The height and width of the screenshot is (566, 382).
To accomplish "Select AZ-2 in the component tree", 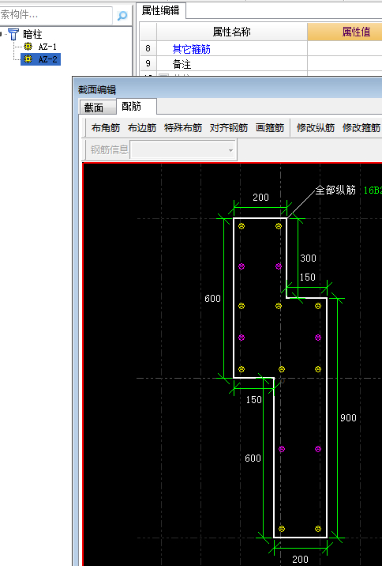I will 47,59.
